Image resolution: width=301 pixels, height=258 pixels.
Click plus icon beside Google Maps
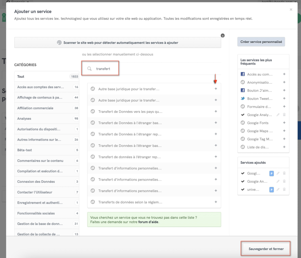click(284, 131)
